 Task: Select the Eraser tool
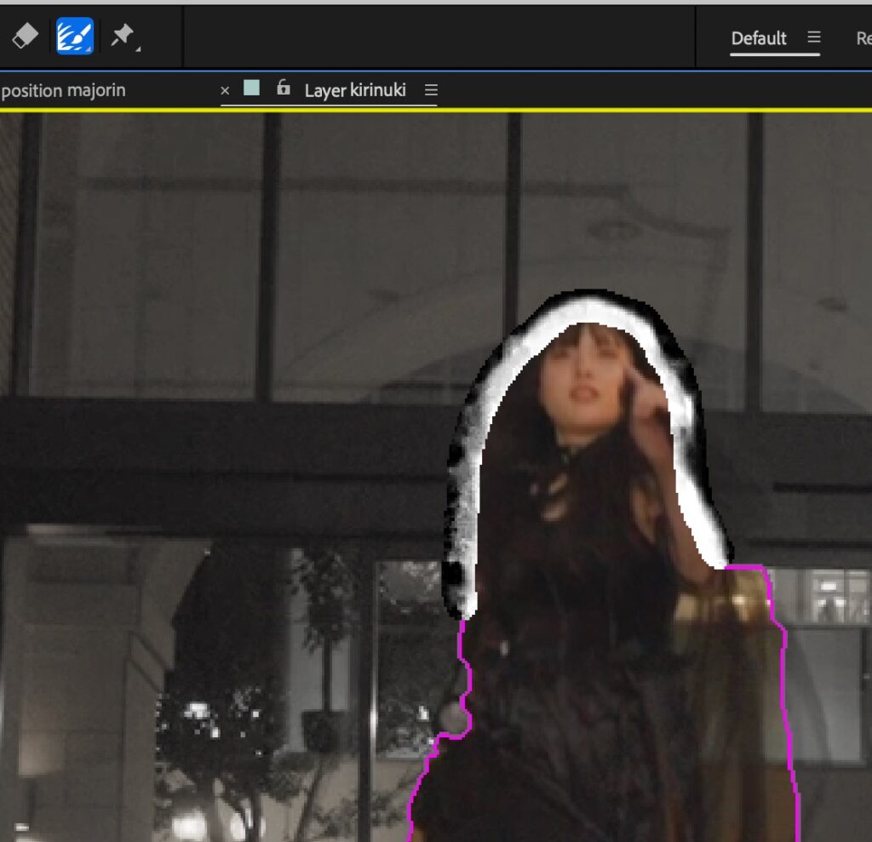(x=26, y=36)
